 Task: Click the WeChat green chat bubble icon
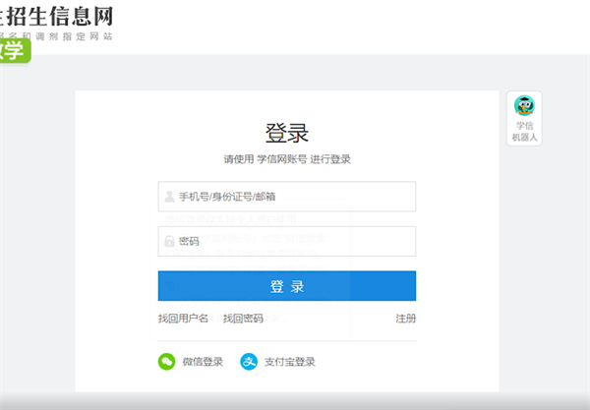166,362
